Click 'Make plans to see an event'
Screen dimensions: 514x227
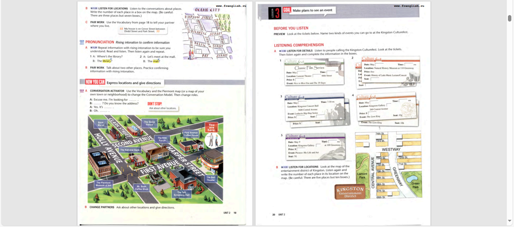pyautogui.click(x=313, y=10)
